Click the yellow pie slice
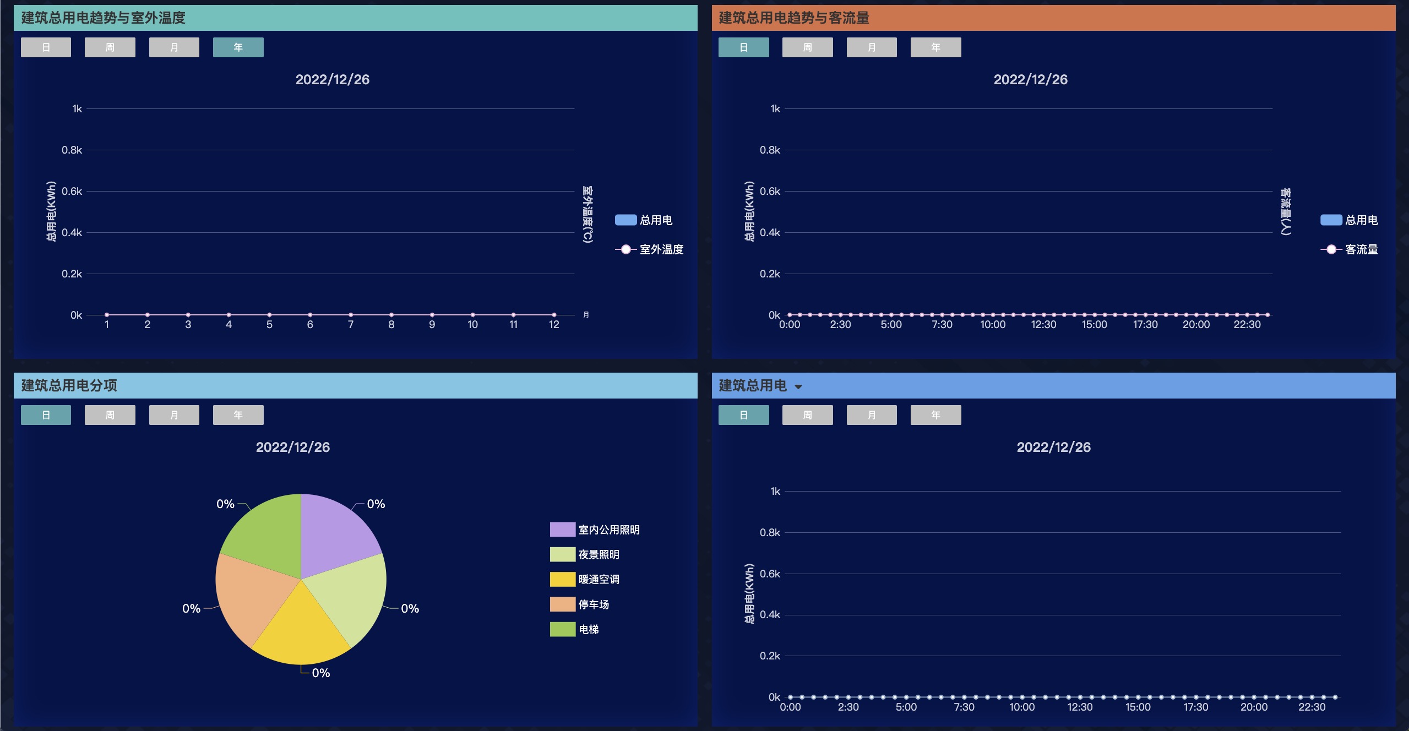Viewport: 1409px width, 731px height. point(301,630)
